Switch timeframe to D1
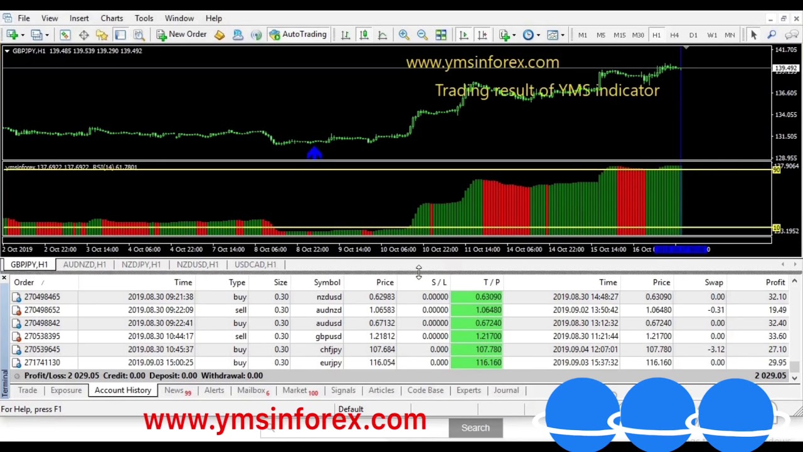The height and width of the screenshot is (452, 803). [693, 35]
